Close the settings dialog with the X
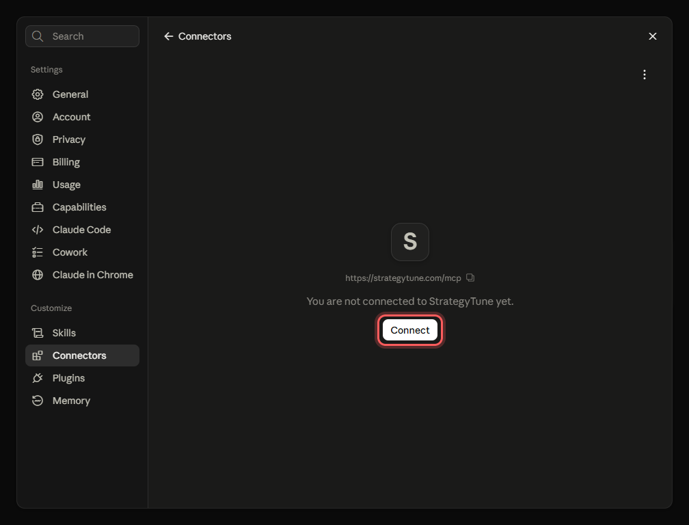This screenshot has width=689, height=525. pyautogui.click(x=653, y=36)
